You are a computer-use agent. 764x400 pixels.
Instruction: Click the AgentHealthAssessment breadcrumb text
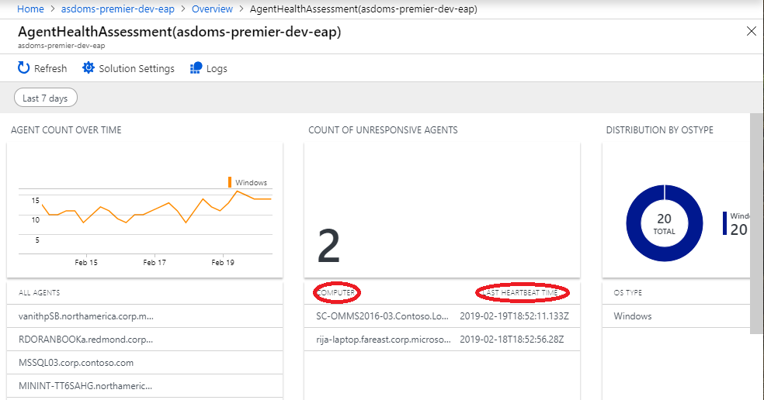pyautogui.click(x=363, y=9)
